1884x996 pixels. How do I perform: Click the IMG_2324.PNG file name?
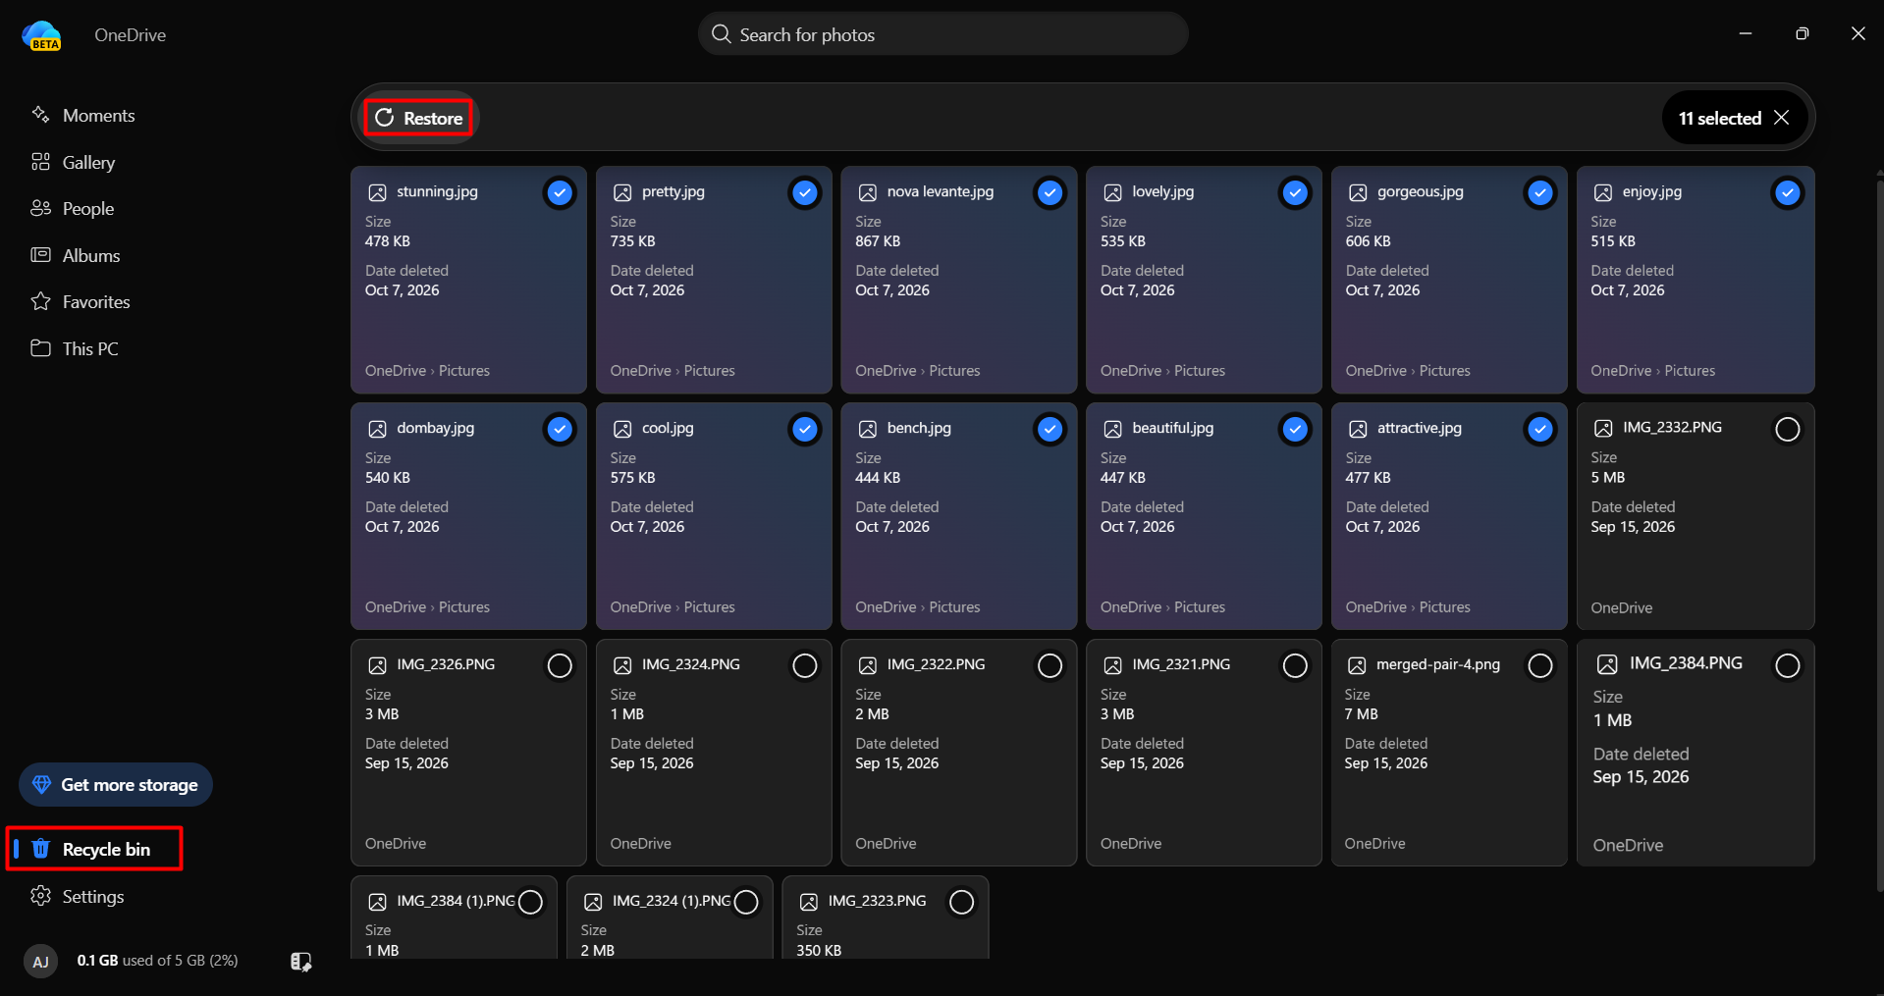(691, 664)
